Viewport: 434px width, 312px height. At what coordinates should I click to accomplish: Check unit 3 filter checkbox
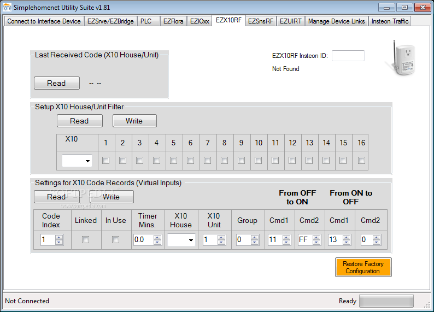[x=139, y=161]
